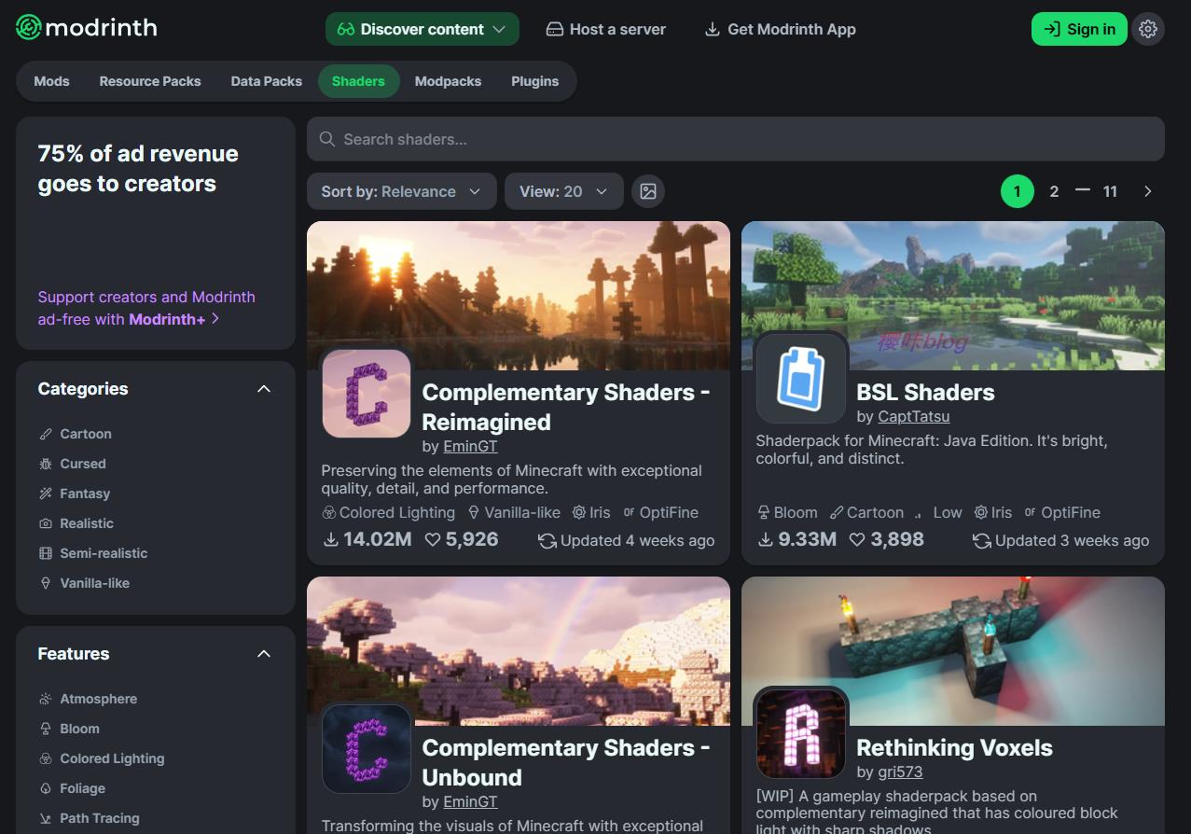The image size is (1191, 834).
Task: Switch to the Data Packs tab
Action: (x=267, y=81)
